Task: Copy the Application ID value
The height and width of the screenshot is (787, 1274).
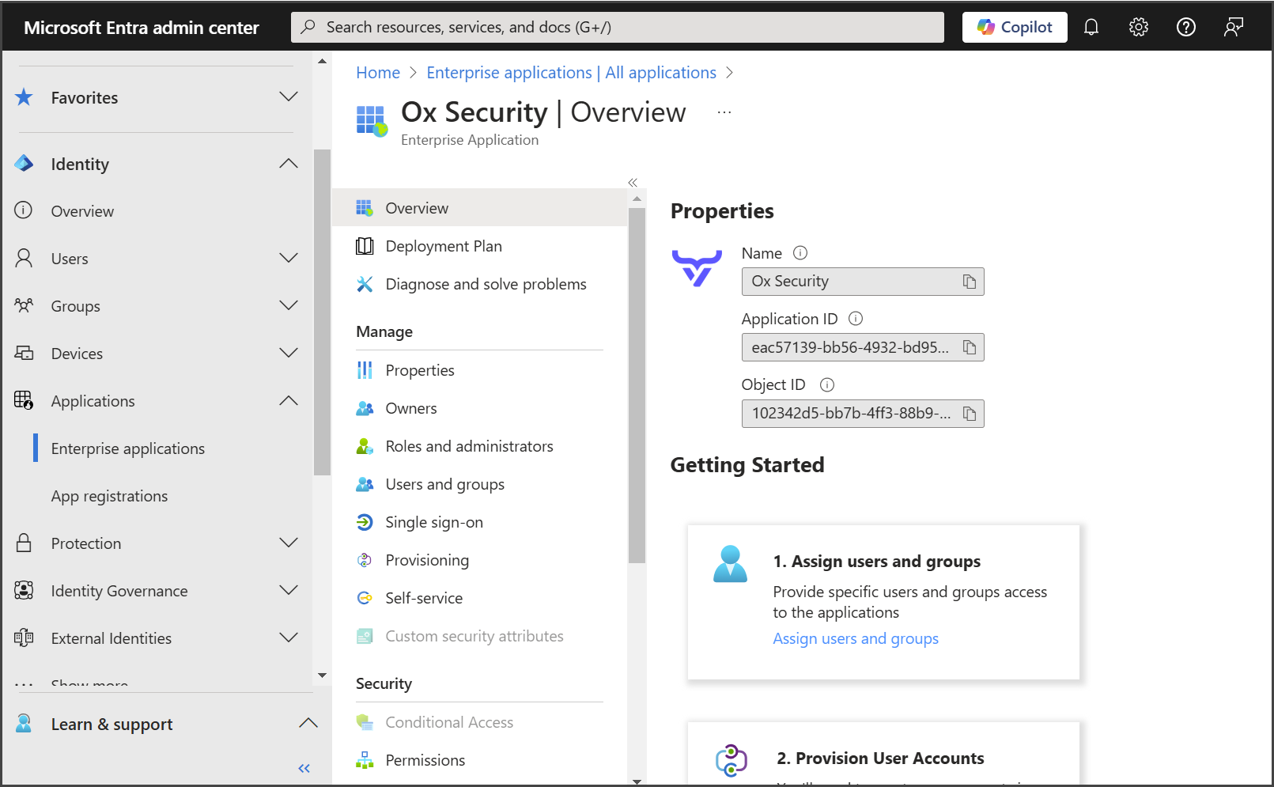Action: pos(969,348)
